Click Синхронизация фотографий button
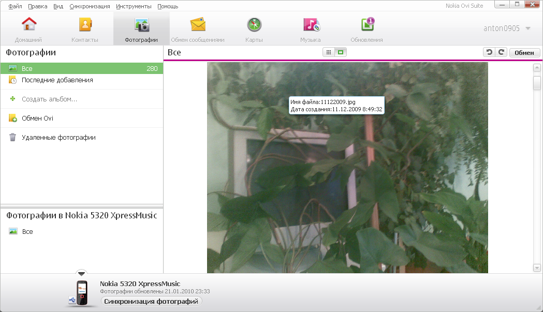The height and width of the screenshot is (312, 543). pos(151,301)
